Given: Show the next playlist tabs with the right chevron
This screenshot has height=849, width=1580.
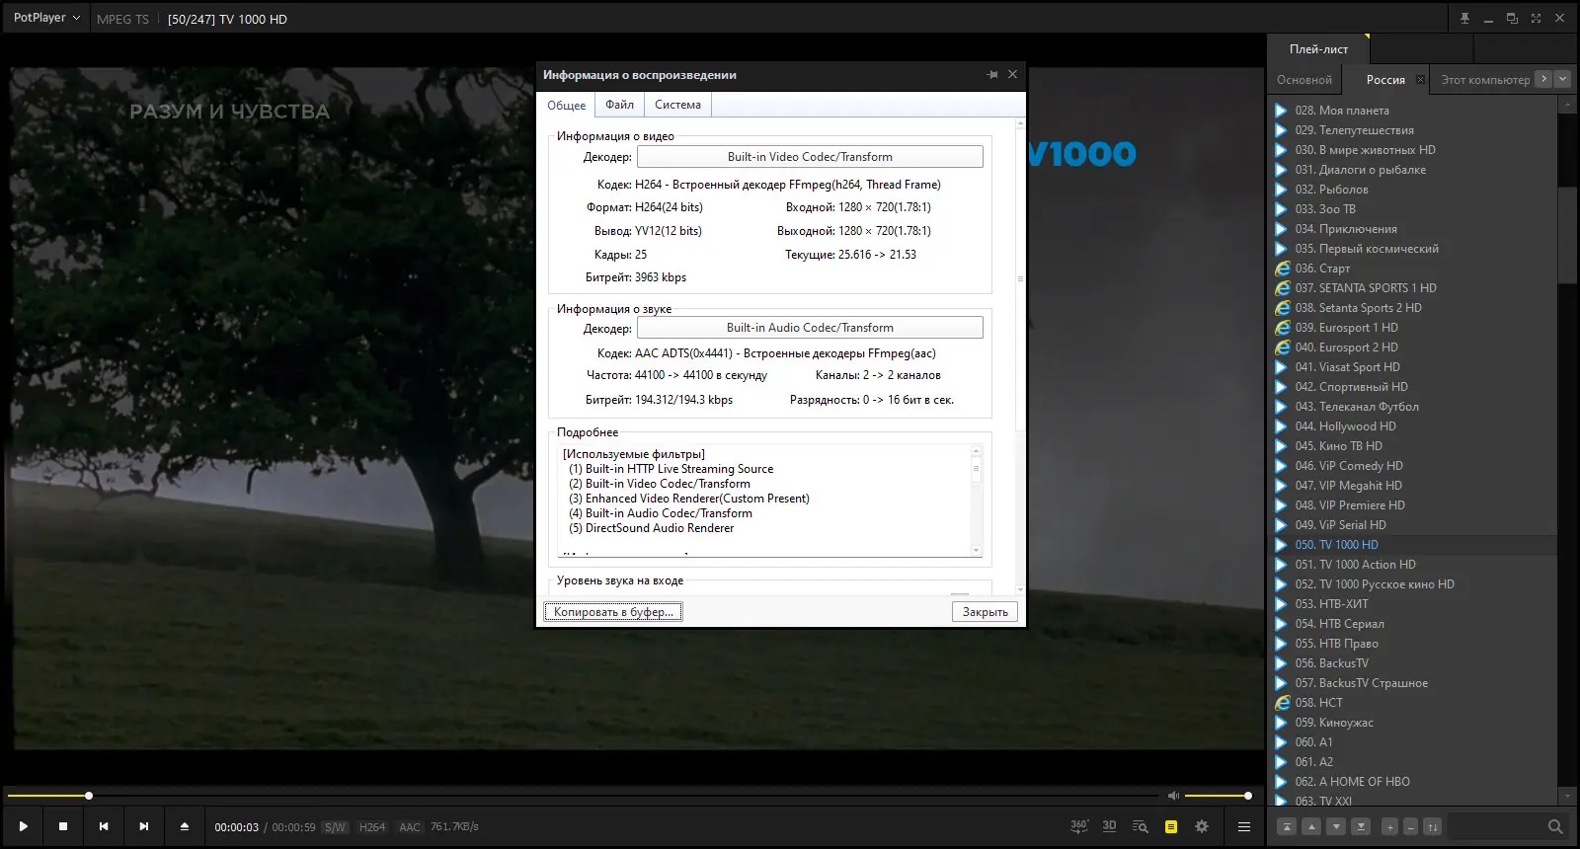Looking at the screenshot, I should (x=1543, y=79).
